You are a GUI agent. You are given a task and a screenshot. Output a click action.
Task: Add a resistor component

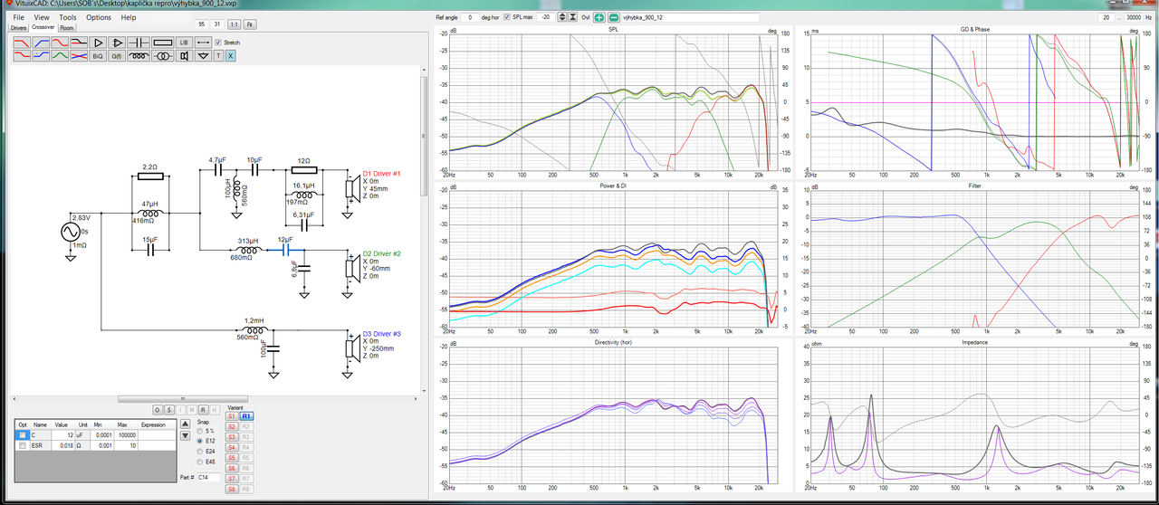(x=163, y=43)
